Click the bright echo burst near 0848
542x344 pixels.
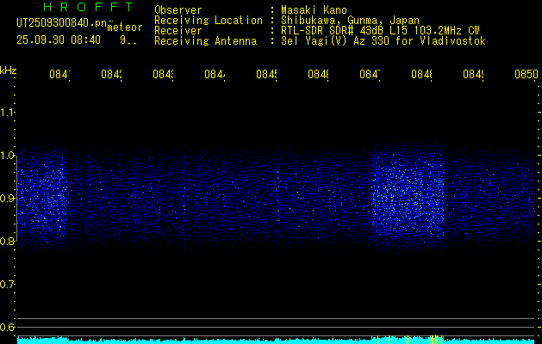(x=408, y=196)
